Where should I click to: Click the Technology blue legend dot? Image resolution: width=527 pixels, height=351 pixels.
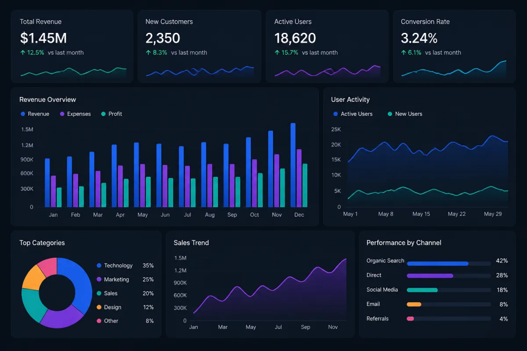99,265
